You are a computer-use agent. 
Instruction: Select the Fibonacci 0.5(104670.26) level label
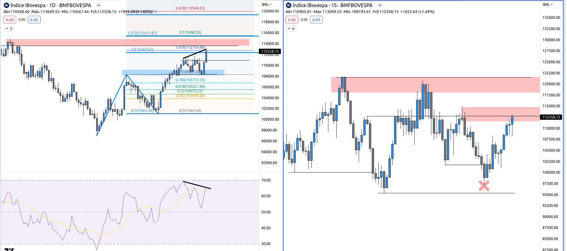pos(190,91)
